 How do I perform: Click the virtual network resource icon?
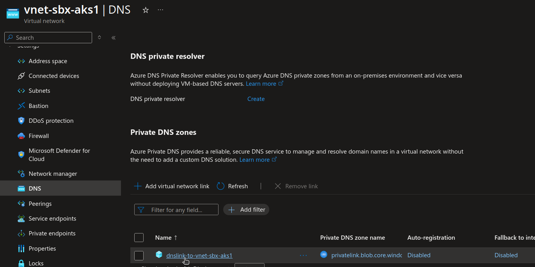[13, 14]
